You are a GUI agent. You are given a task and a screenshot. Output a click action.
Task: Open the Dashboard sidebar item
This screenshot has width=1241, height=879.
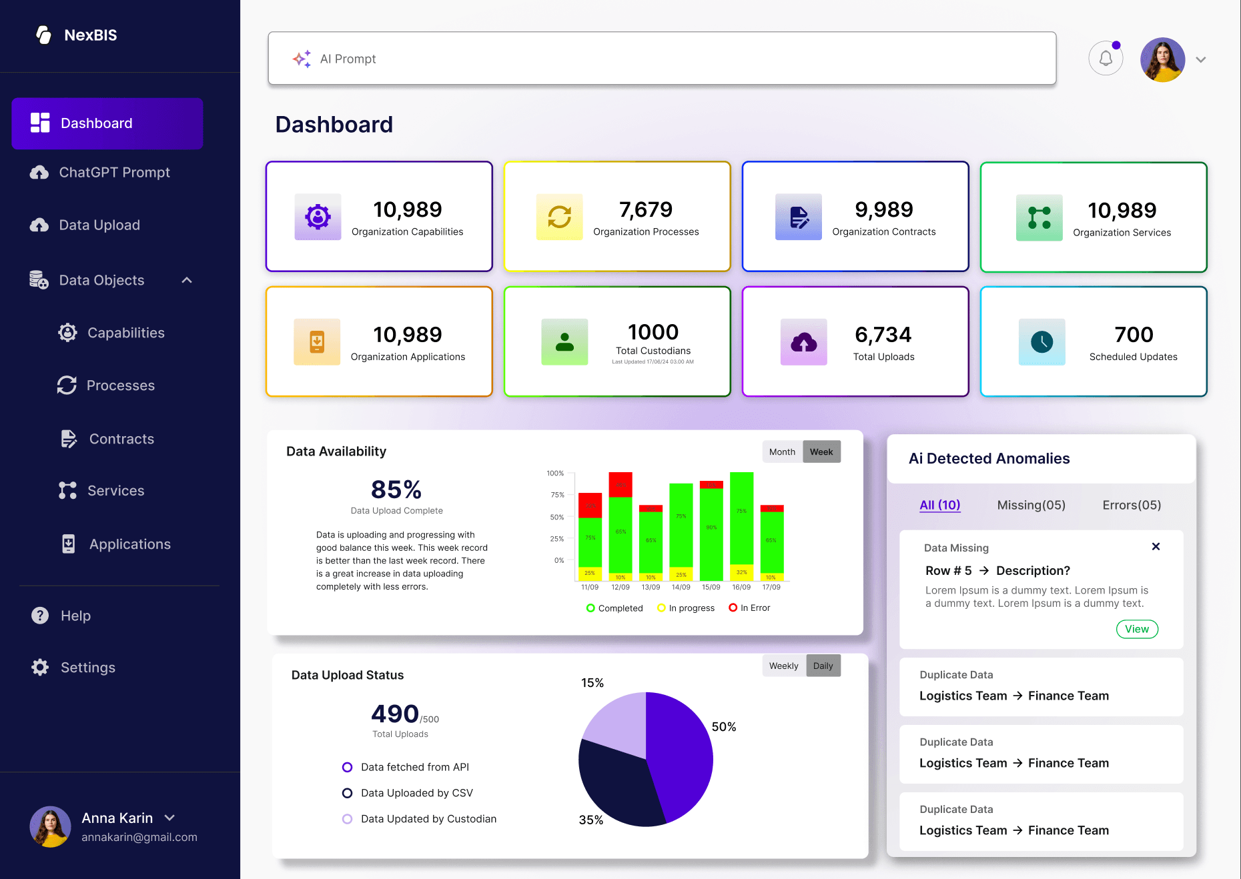(107, 123)
